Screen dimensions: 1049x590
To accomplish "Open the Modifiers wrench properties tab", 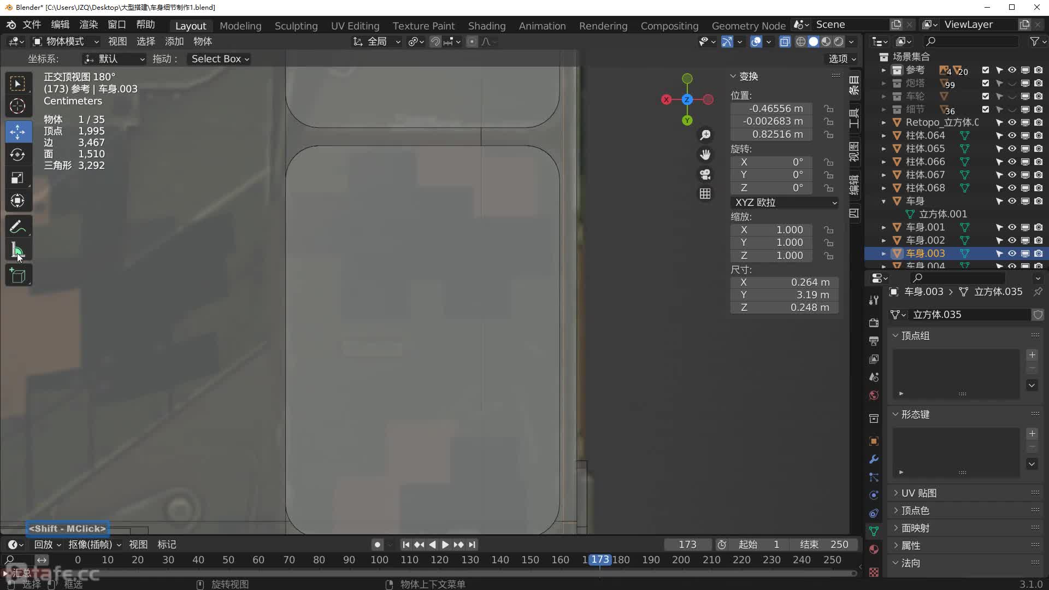I will (x=874, y=459).
